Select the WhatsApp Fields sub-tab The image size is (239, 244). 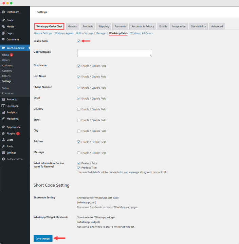coord(118,33)
